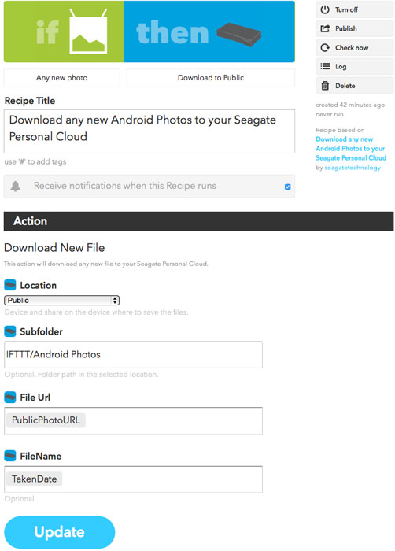Image resolution: width=395 pixels, height=551 pixels.
Task: Click the Turn off power icon
Action: coord(325,9)
